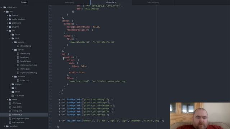Click the www folder icon
230x129 pixels.
coord(10,100)
